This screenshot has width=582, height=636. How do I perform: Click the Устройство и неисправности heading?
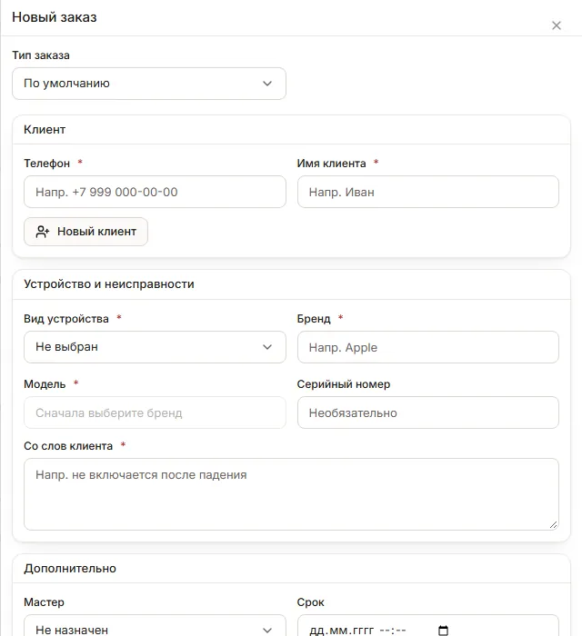109,283
